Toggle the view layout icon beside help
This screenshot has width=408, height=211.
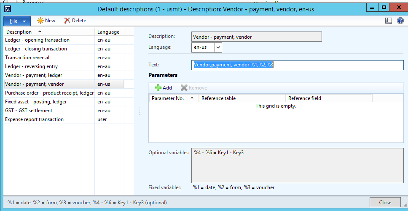[389, 21]
